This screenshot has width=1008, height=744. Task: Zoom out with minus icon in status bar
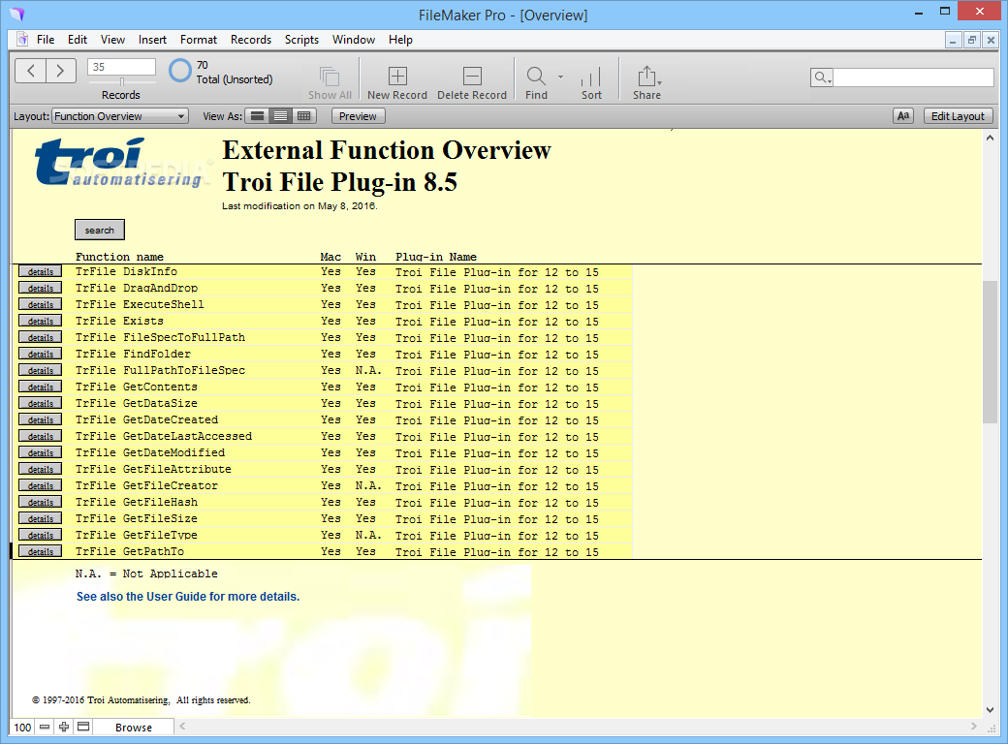[45, 727]
